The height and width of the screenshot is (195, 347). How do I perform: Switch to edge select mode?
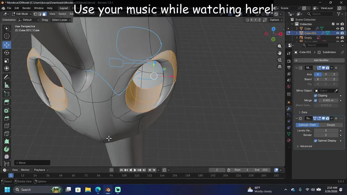(x=40, y=14)
